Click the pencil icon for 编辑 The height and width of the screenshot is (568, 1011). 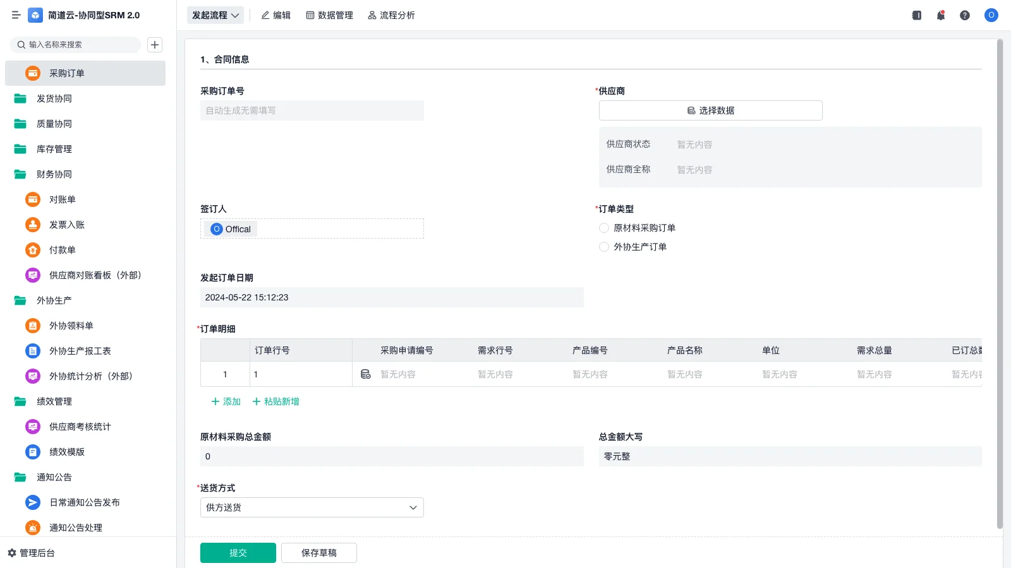(x=265, y=15)
